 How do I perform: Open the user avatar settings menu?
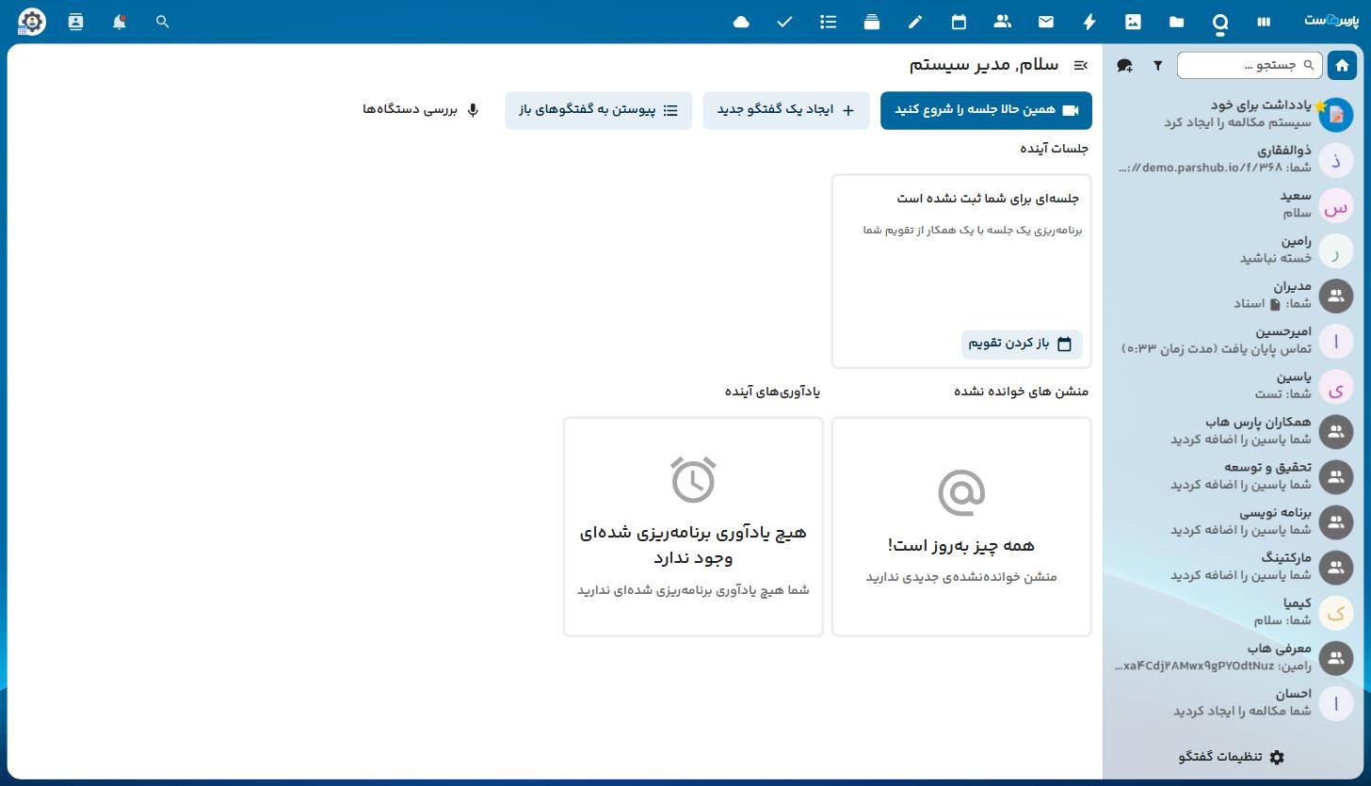pos(31,22)
